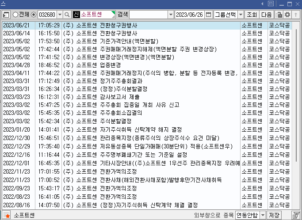Image resolution: width=302 pixels, height=220 pixels.
Task: Select the 업종변경 disclosure row
Action: coord(147,65)
